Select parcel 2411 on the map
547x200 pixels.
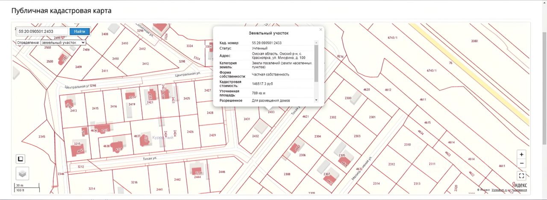(x=105, y=71)
